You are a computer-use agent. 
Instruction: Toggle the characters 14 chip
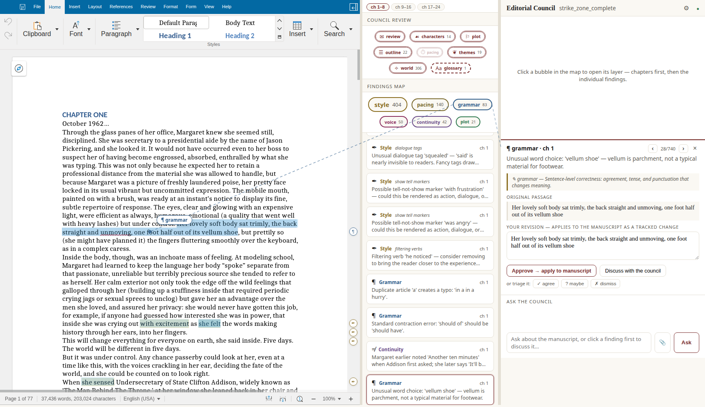tap(432, 36)
